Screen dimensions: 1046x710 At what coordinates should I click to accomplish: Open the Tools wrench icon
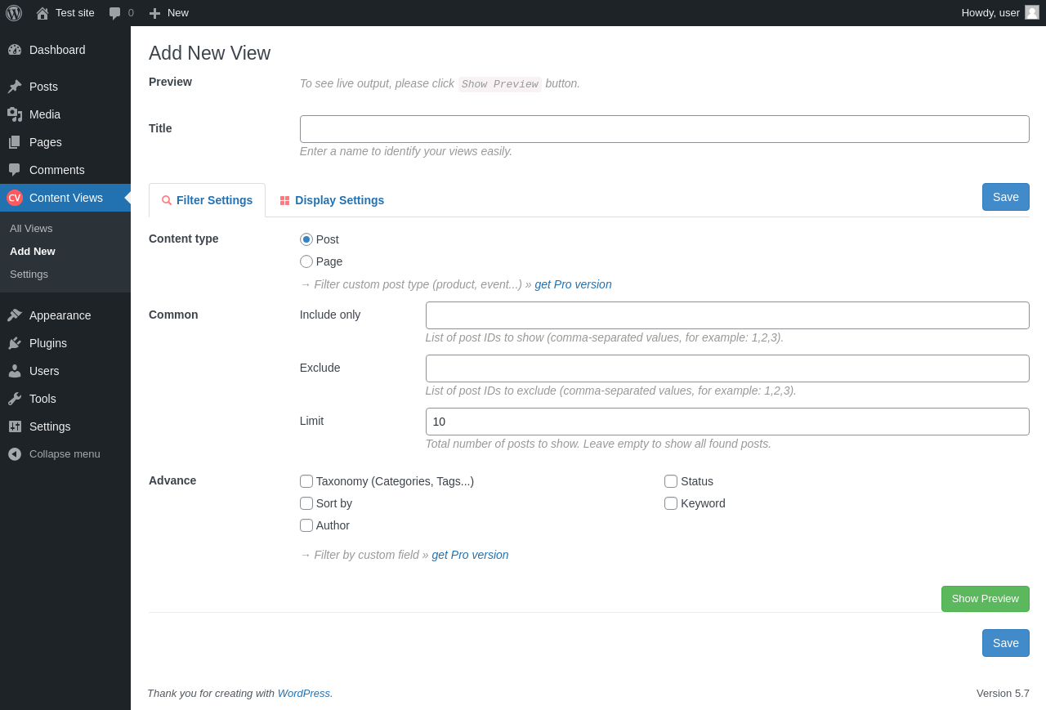click(15, 399)
